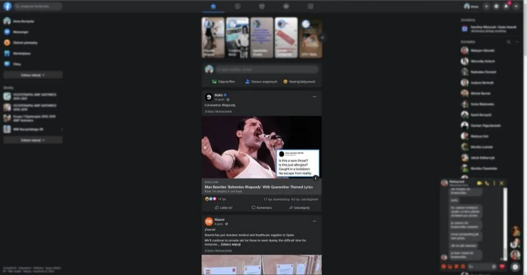
Task: Show link info icon on article image
Action: 315,178
